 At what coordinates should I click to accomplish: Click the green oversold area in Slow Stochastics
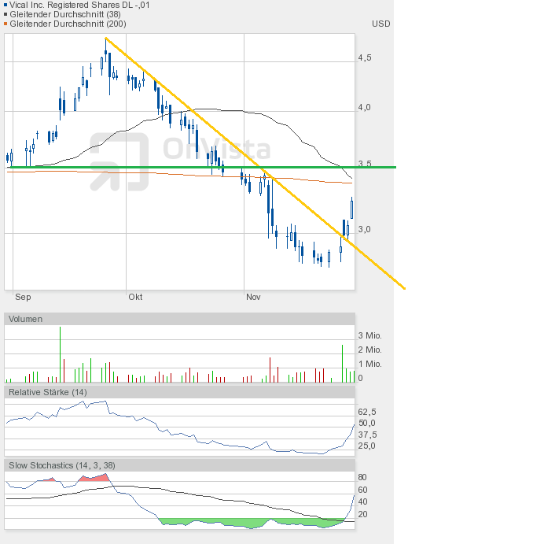(x=236, y=523)
